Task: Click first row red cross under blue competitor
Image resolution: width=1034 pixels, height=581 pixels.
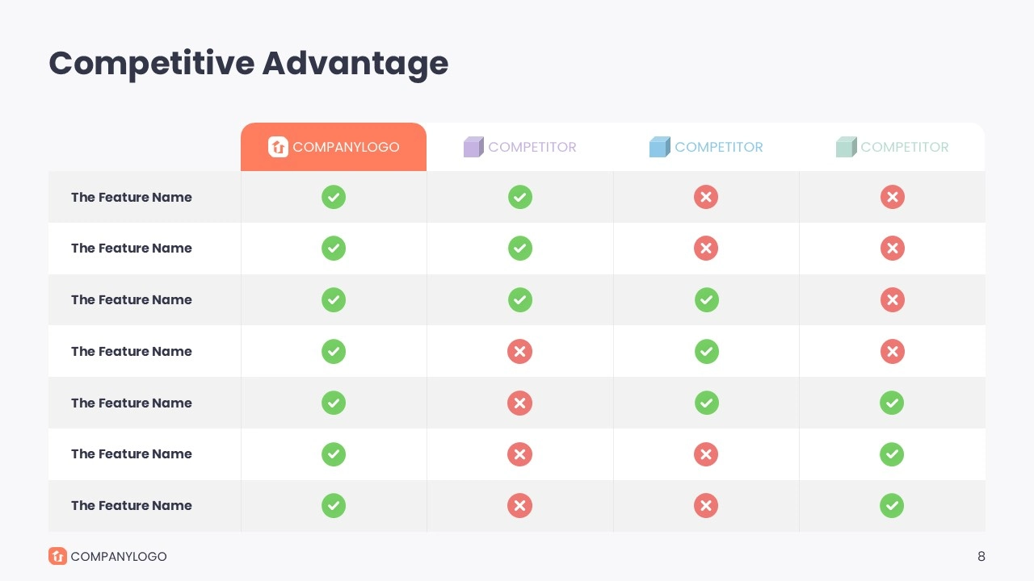Action: (x=706, y=197)
